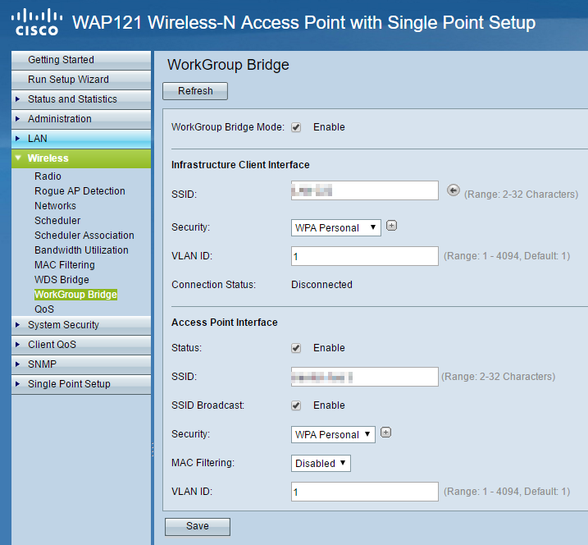Open Getting Started page

(x=81, y=60)
